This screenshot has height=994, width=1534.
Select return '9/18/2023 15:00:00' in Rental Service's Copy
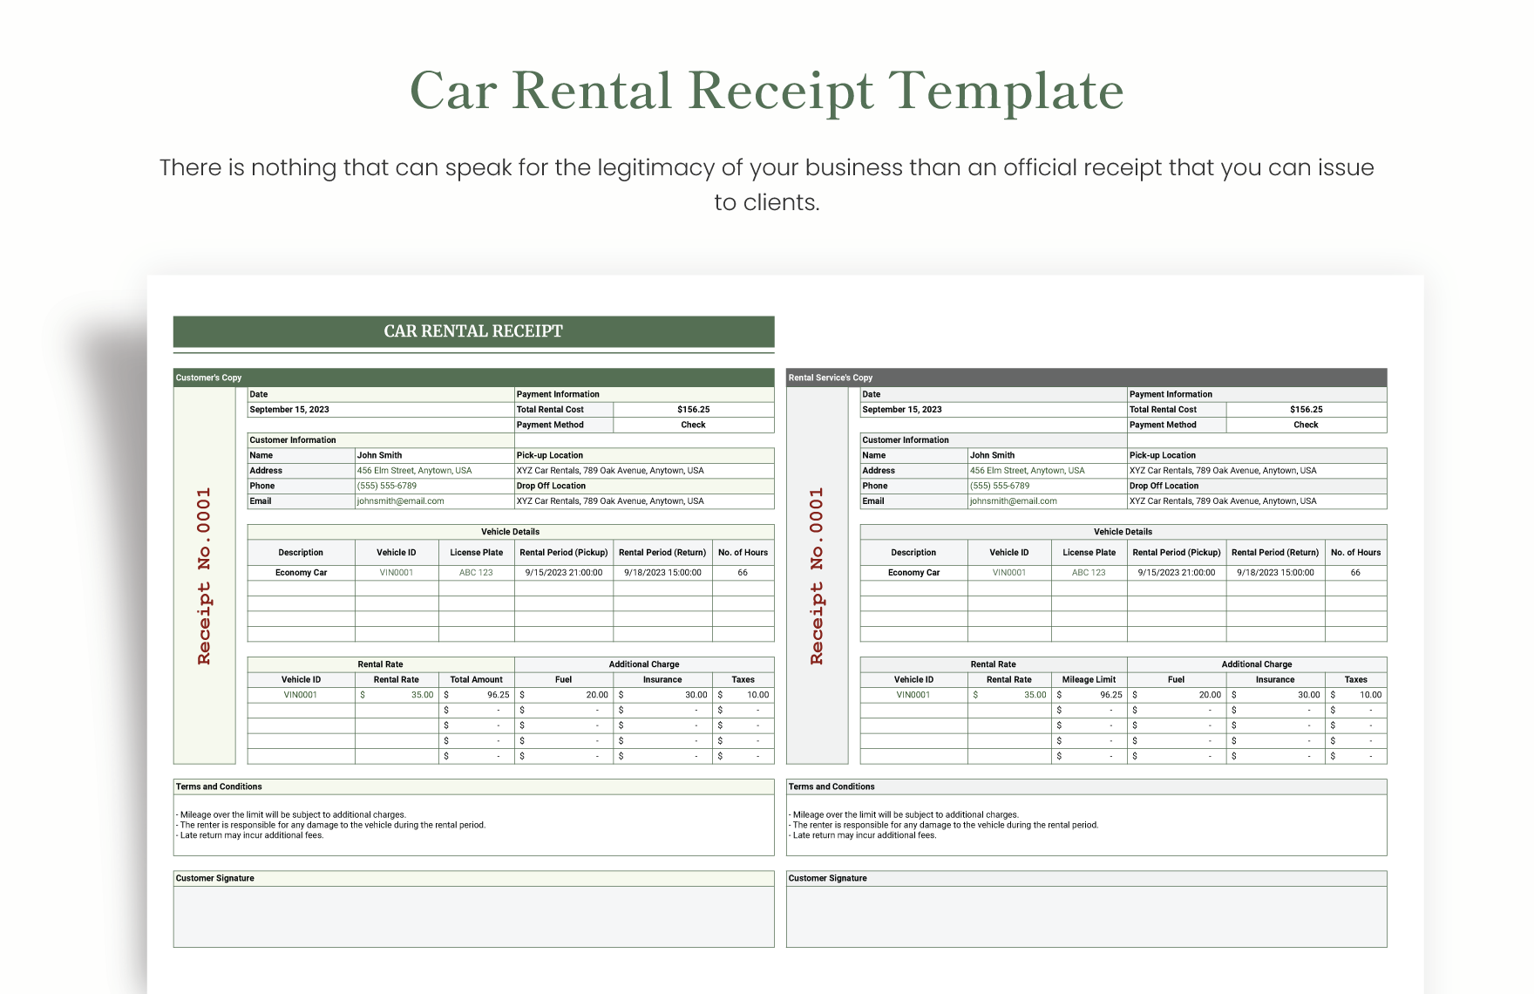pos(1275,573)
